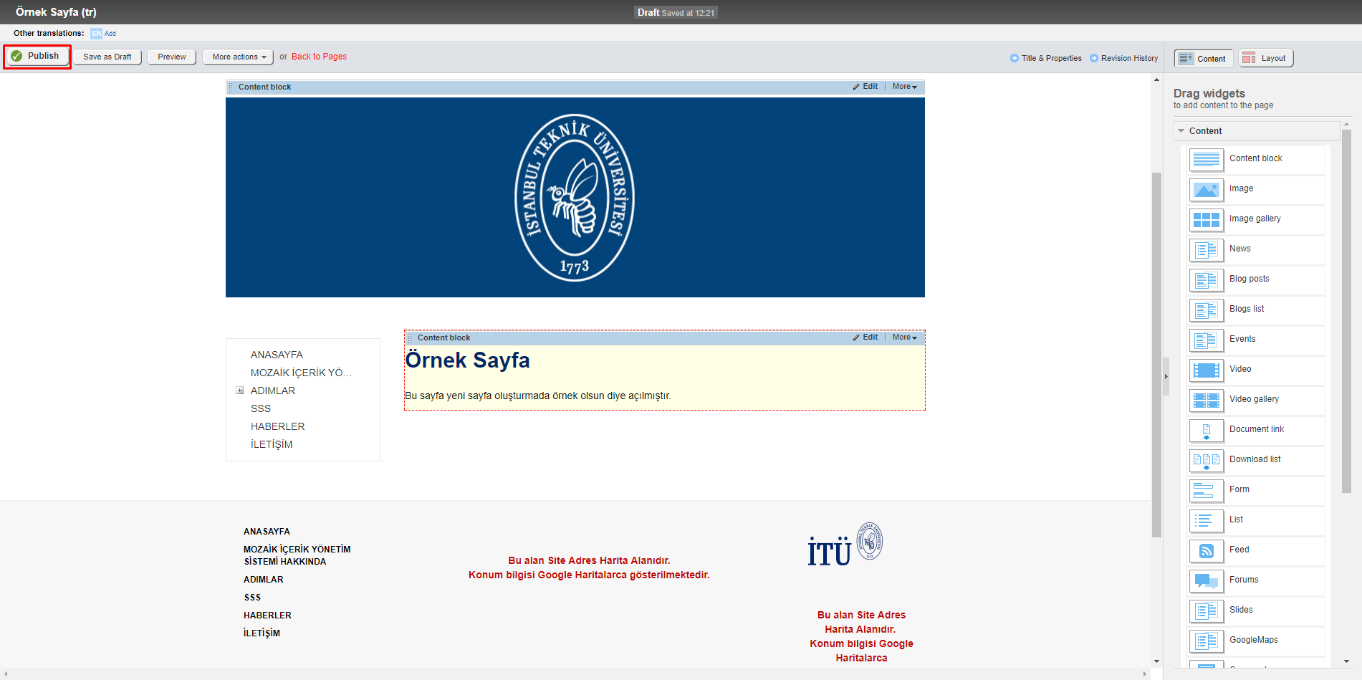Click the pencil icon on the Örnek Sayfa block
The image size is (1362, 680).
point(856,337)
